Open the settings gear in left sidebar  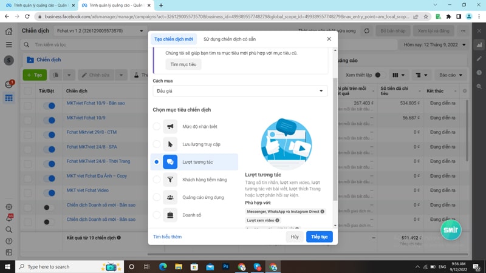pyautogui.click(x=9, y=207)
